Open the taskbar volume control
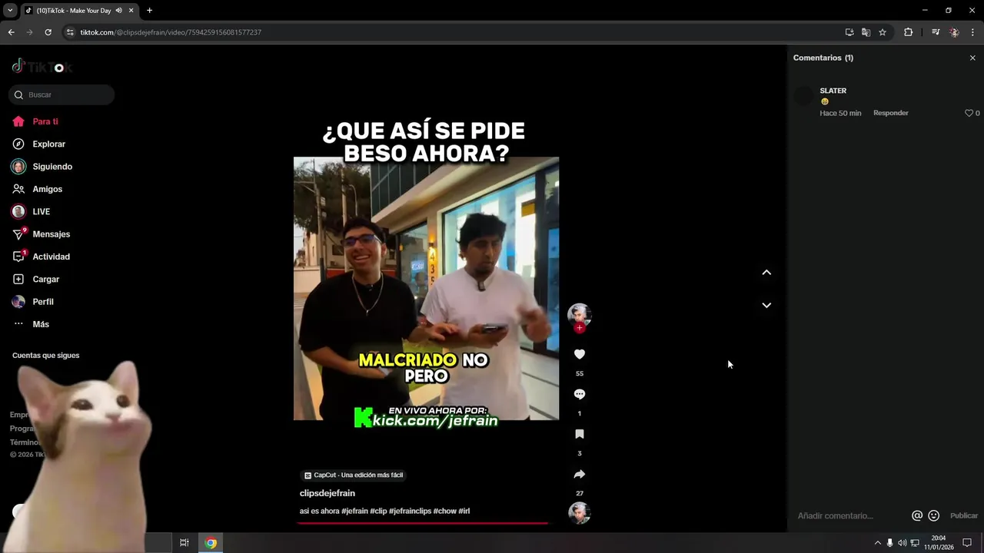984x553 pixels. tap(902, 543)
